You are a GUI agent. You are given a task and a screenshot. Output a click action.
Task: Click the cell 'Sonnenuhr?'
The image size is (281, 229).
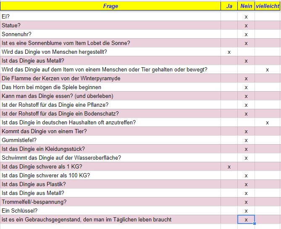click(x=110, y=34)
